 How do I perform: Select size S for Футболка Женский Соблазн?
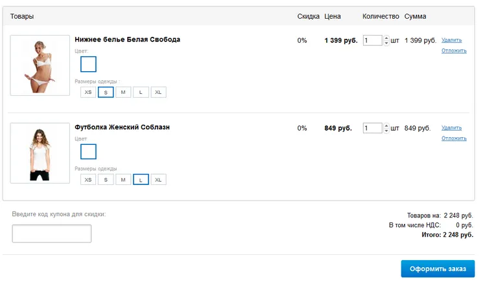coord(106,180)
